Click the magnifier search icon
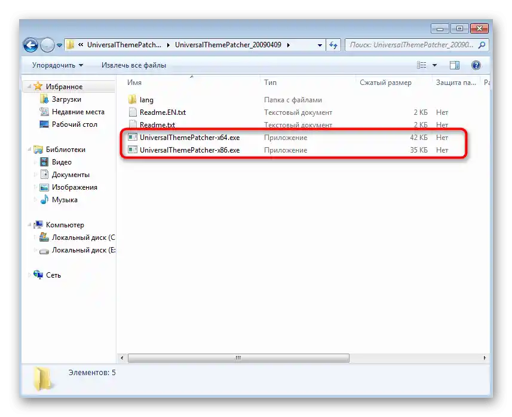512x417 pixels. coord(482,45)
